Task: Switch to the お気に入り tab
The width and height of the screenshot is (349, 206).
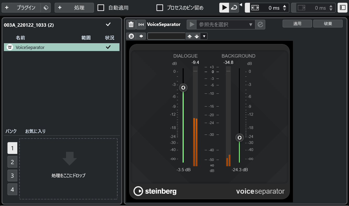Action: click(x=35, y=131)
